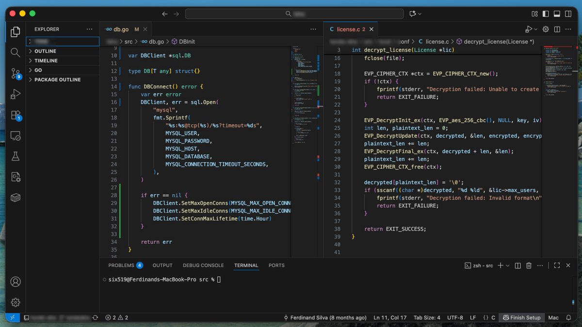
Task: Change UTF-8 encoding in status bar
Action: (x=455, y=318)
